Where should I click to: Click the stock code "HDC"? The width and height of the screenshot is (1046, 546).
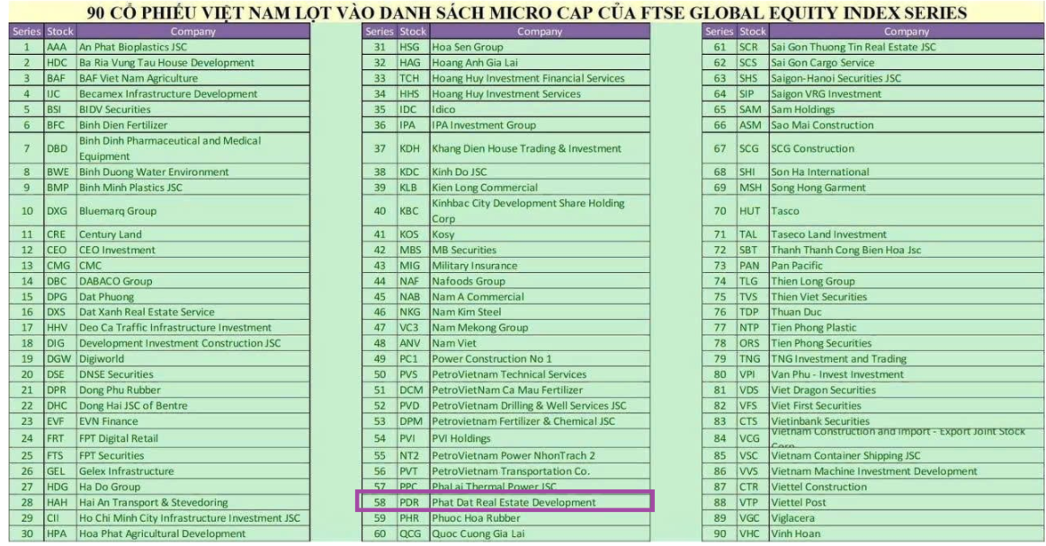(x=57, y=63)
